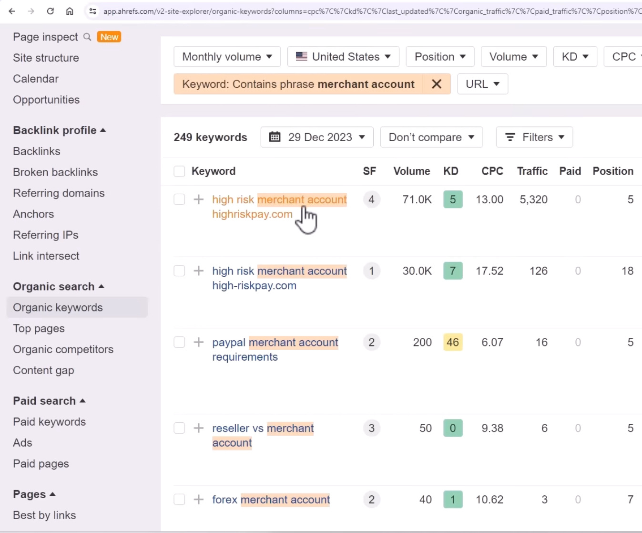The image size is (642, 533).
Task: Open the Volume filter dropdown
Action: tap(514, 57)
